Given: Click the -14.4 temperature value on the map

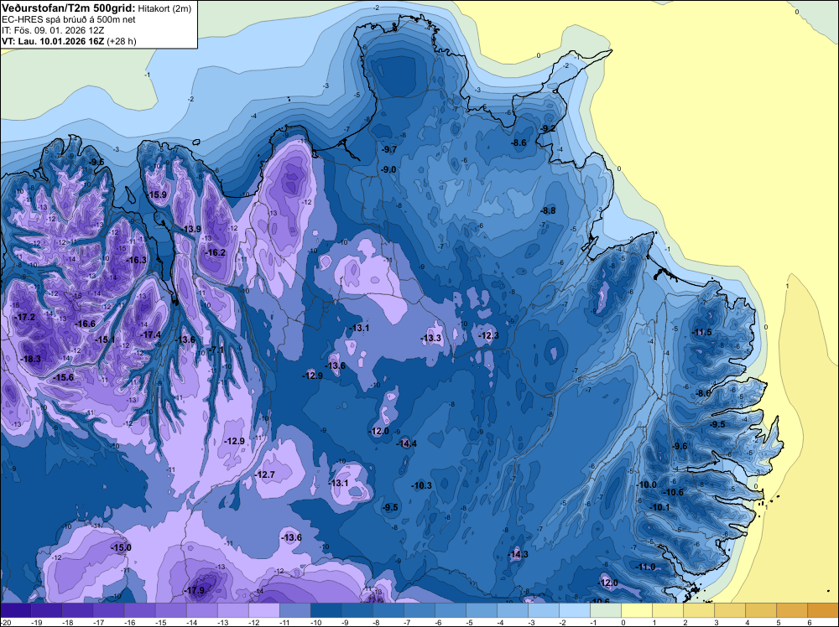Looking at the screenshot, I should tap(407, 443).
